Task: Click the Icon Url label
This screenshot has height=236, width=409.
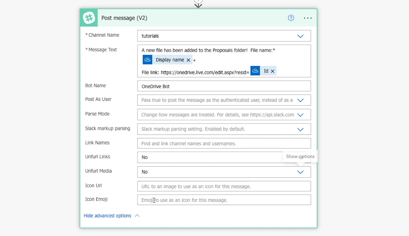Action: [94, 186]
